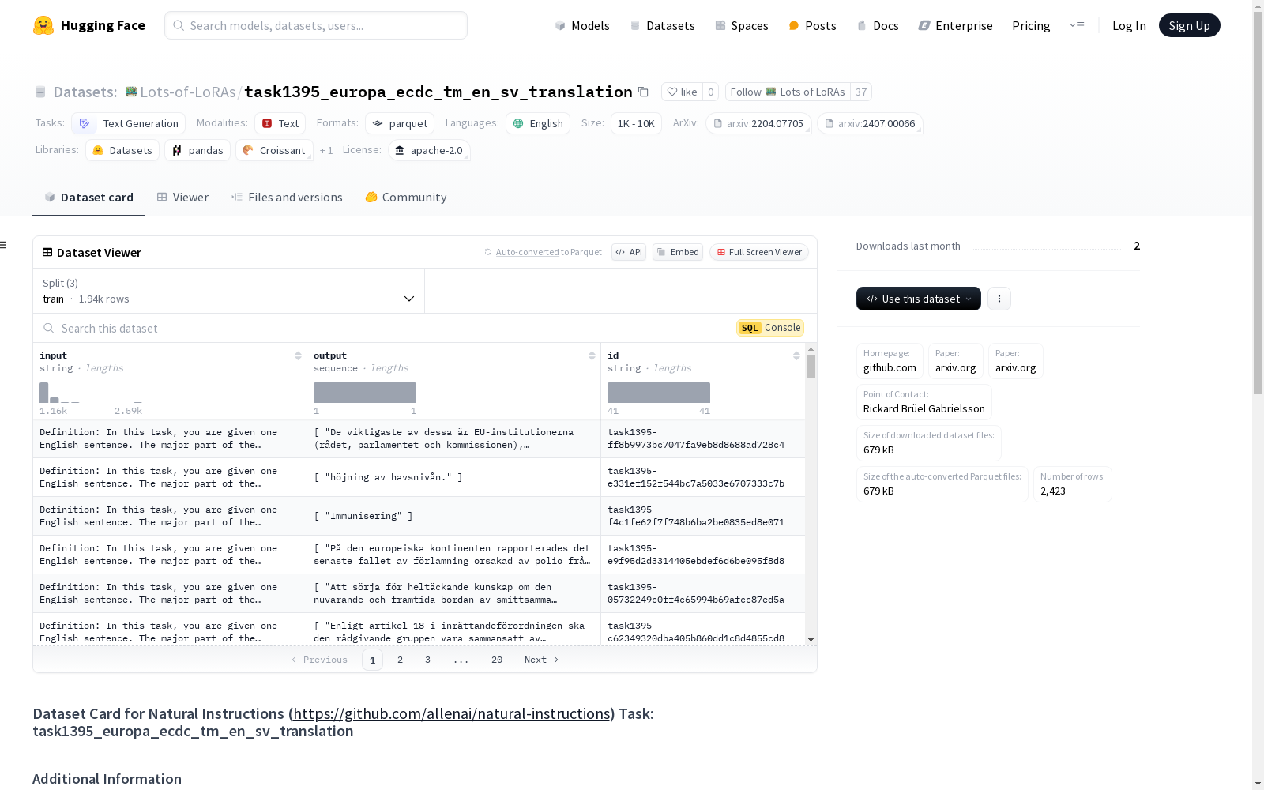The image size is (1264, 790).
Task: Open the allenai natural-instructions GitHub link
Action: click(452, 713)
